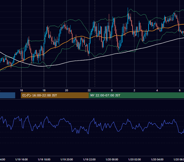
Task: Click the 1/19 16:00 date label
Action: (21, 159)
